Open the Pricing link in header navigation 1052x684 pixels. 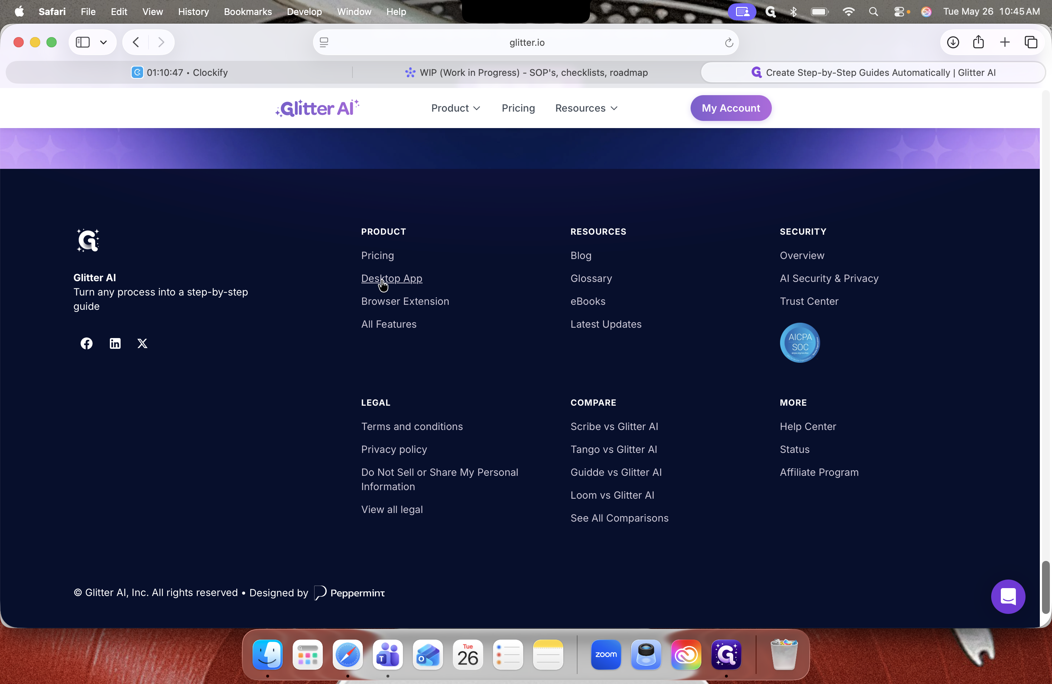tap(518, 108)
